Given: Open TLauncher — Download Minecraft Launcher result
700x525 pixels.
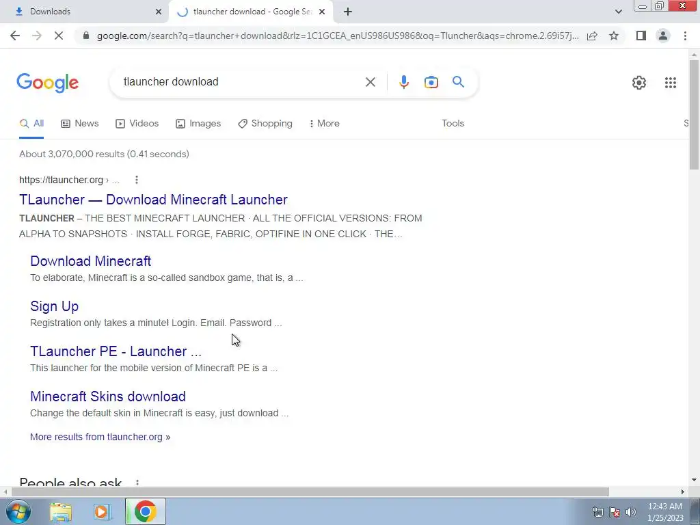Looking at the screenshot, I should [153, 200].
